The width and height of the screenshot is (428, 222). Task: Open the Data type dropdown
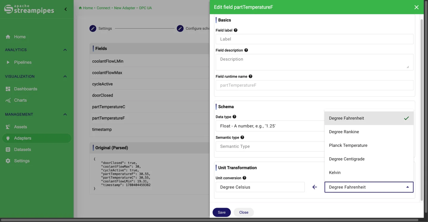coord(270,126)
